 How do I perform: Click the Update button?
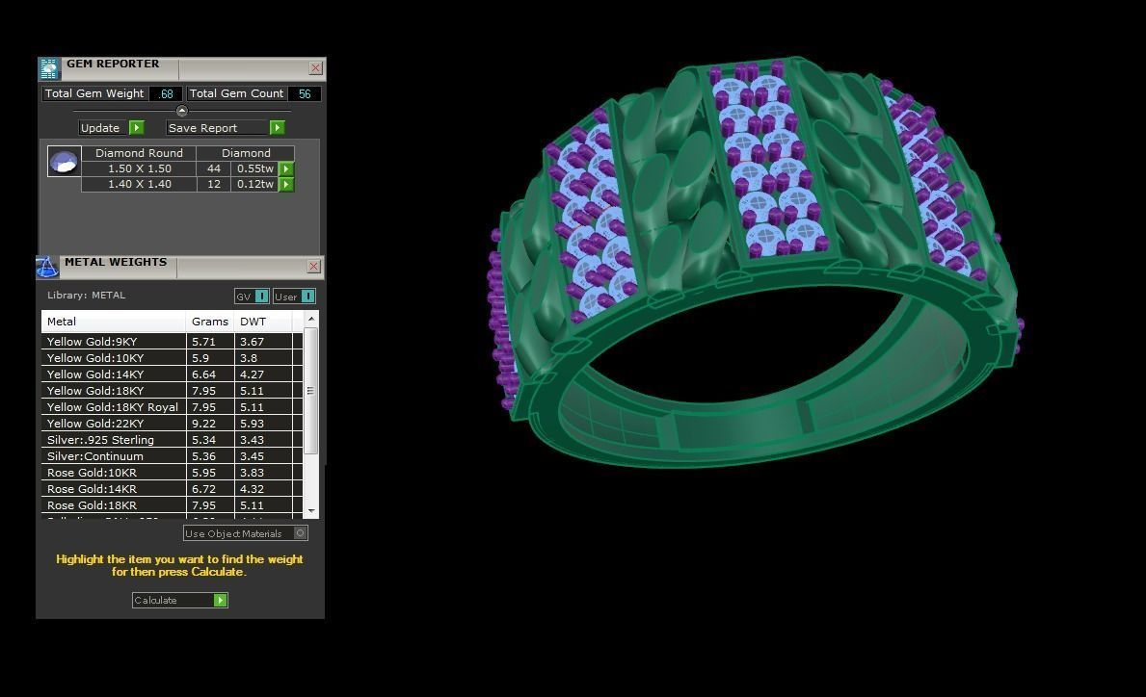coord(112,128)
